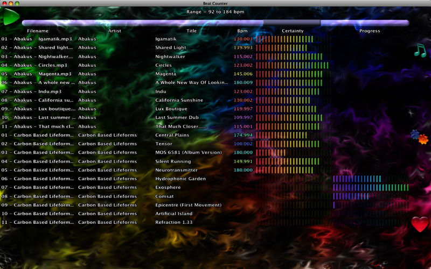Screen dimensions: 431x269
Task: Click the title 'Tensor'
Action: [164, 144]
